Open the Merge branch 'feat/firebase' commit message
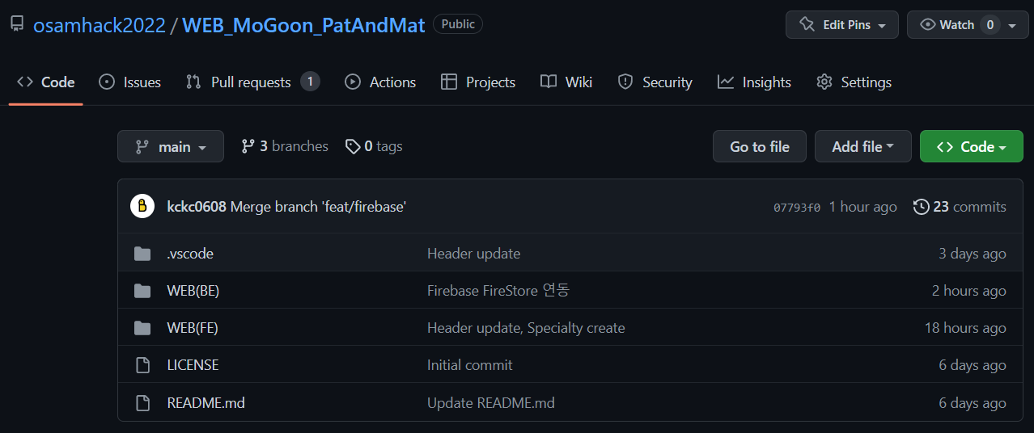 318,207
